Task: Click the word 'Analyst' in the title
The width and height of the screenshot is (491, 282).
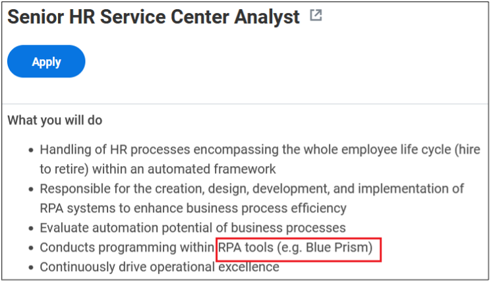Action: click(x=267, y=16)
